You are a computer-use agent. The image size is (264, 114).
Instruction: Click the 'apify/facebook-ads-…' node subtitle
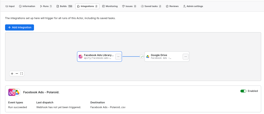[x=98, y=58]
